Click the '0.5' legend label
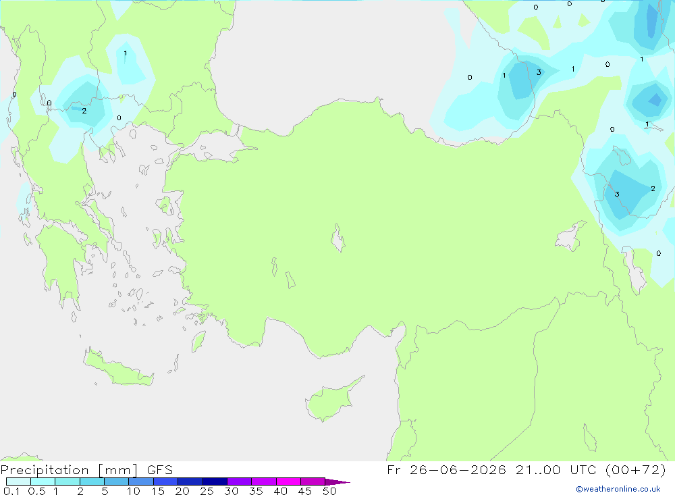 click(36, 491)
